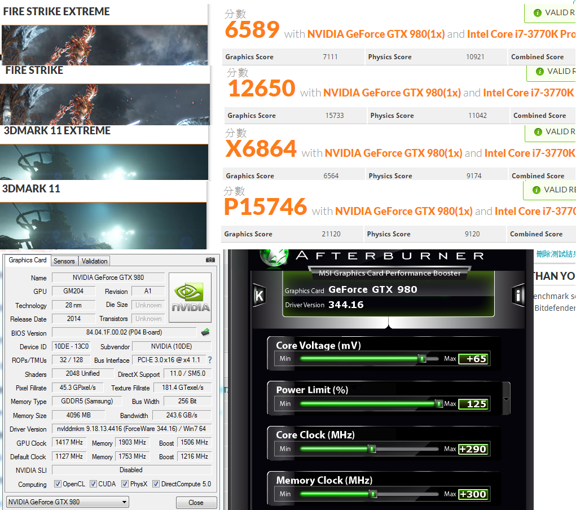
Task: Expand the arrow beside Power Limit
Action: click(x=506, y=399)
